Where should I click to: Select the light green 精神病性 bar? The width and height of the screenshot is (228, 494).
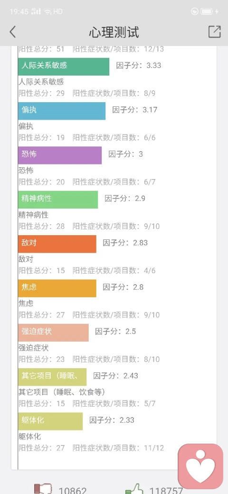coord(58,199)
